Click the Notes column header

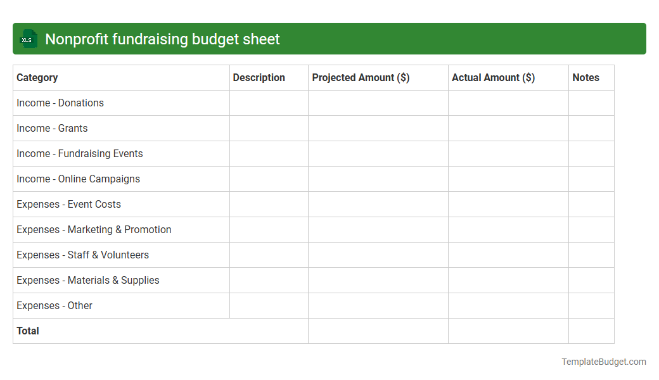[585, 77]
